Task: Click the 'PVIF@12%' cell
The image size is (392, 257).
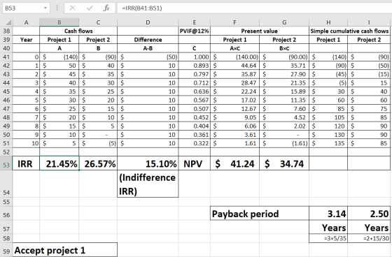Action: point(195,31)
